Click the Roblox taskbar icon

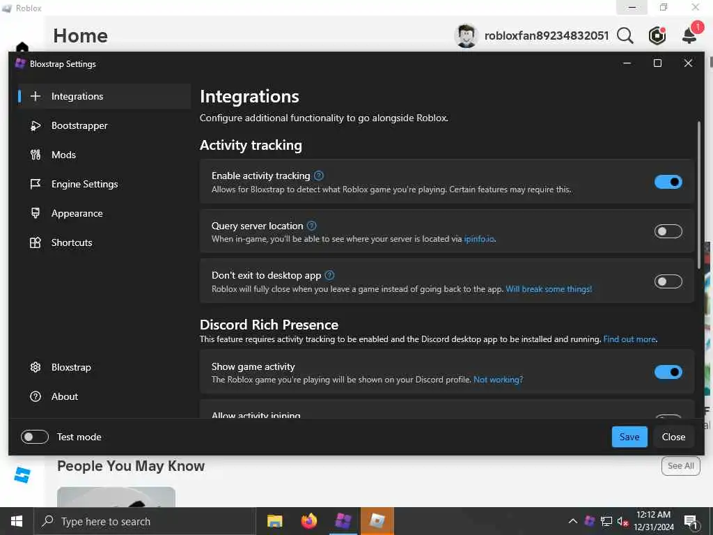[x=377, y=521]
